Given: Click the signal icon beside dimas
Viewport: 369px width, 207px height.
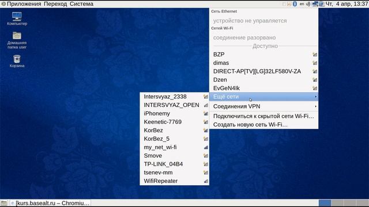Looking at the screenshot, I should click(315, 63).
